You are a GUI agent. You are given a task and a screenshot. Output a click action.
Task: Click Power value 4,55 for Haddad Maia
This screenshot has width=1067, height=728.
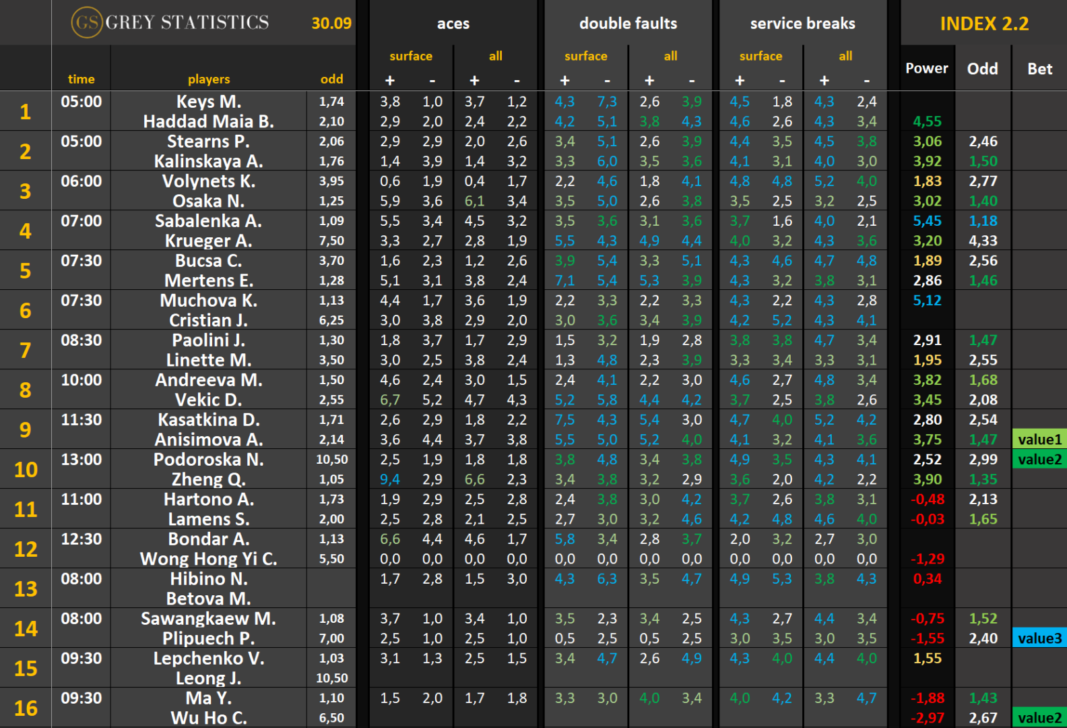click(928, 121)
